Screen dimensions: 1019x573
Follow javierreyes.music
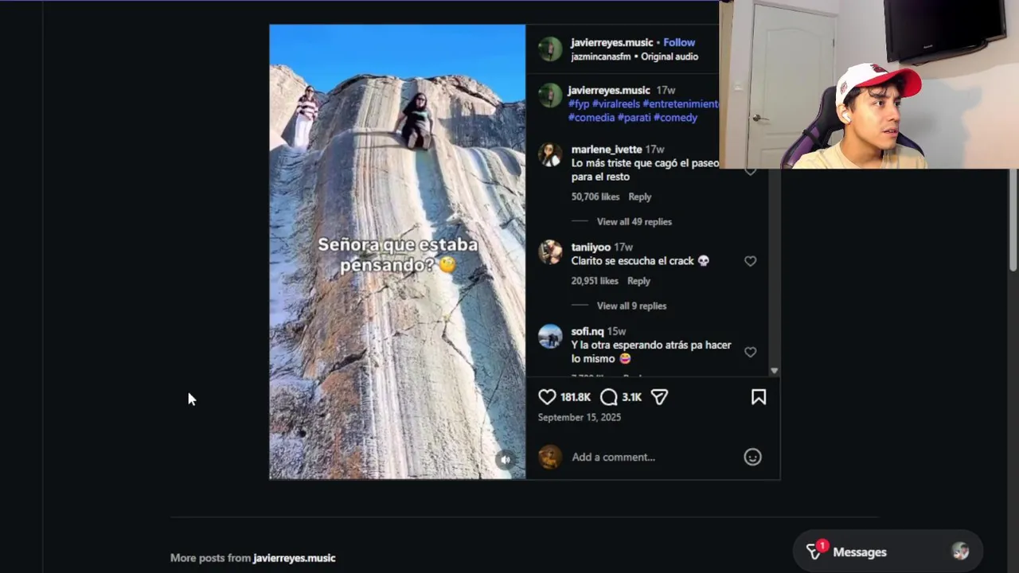pos(679,42)
